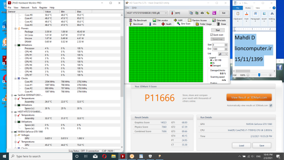The height and width of the screenshot is (160, 284).
Task: Collapse the Clocks node under CPU
Action: (x=16, y=78)
